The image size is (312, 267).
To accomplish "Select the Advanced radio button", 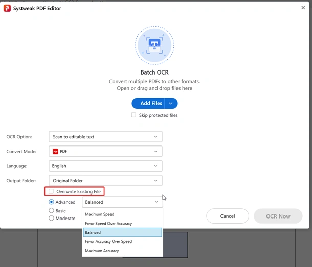I will 51,202.
